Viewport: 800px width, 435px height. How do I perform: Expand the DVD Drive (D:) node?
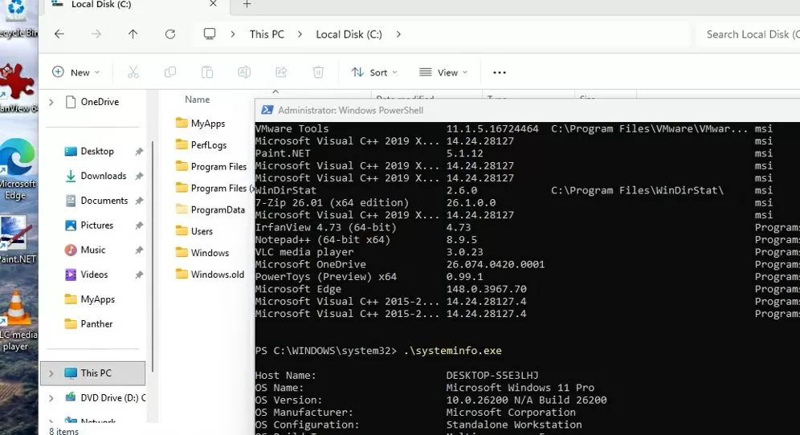(x=51, y=398)
